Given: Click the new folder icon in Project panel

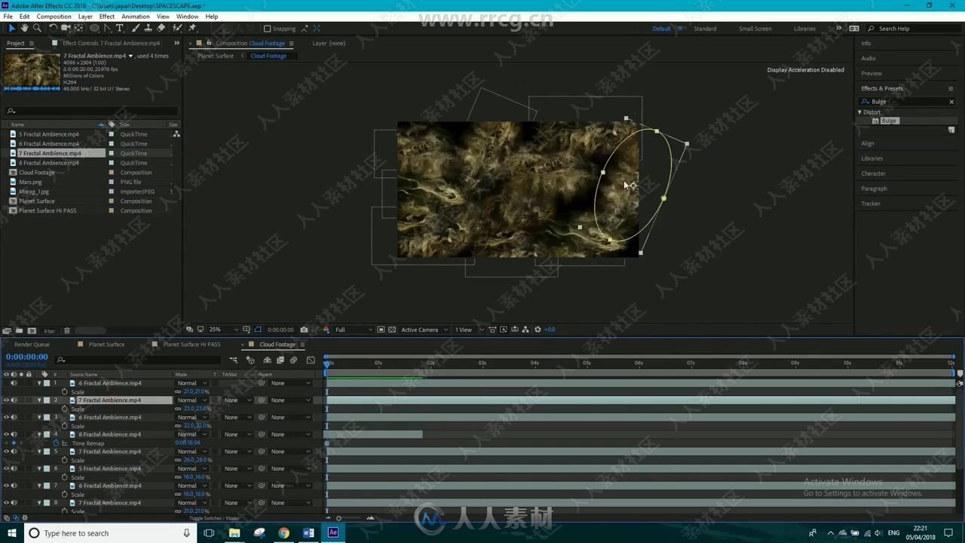Looking at the screenshot, I should tap(19, 330).
